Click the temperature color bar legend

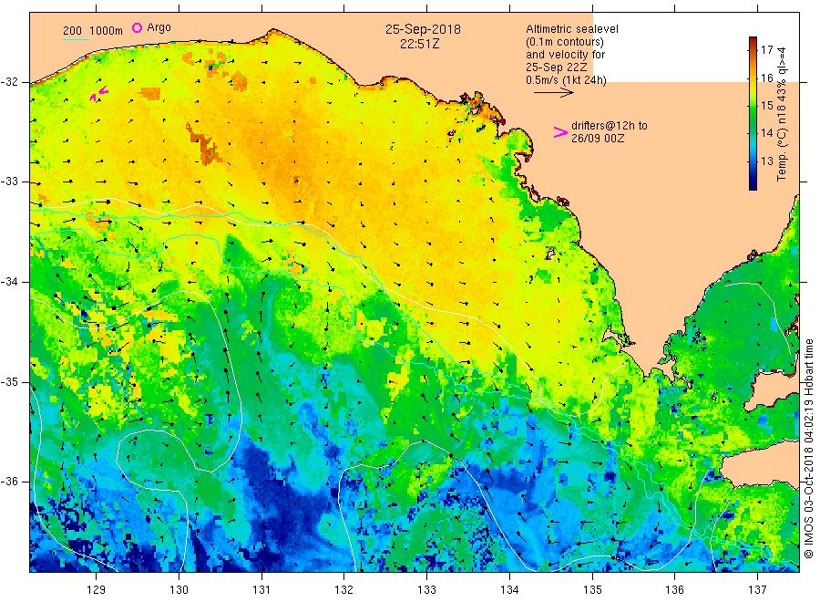[x=753, y=113]
